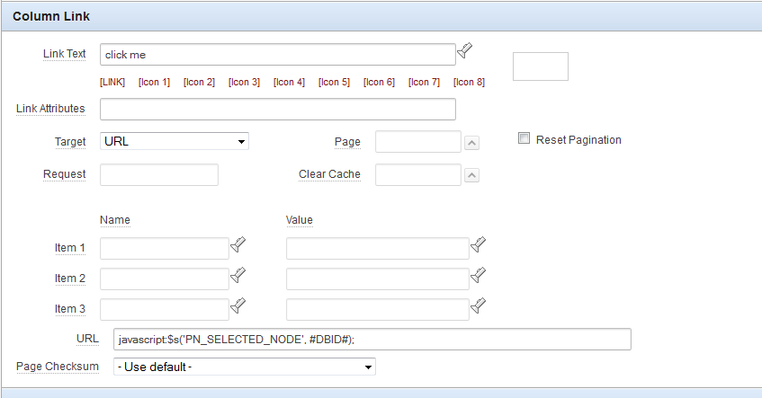Open help for the Request label
The width and height of the screenshot is (762, 398).
[x=64, y=174]
